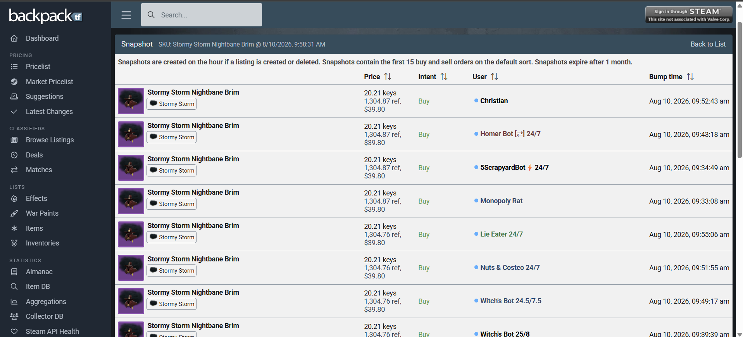Go to Deals in Classifieds
Viewport: 743px width, 337px height.
pos(34,155)
